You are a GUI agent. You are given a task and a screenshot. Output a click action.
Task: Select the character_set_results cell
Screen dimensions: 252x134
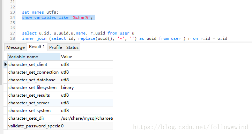pyautogui.click(x=34, y=95)
